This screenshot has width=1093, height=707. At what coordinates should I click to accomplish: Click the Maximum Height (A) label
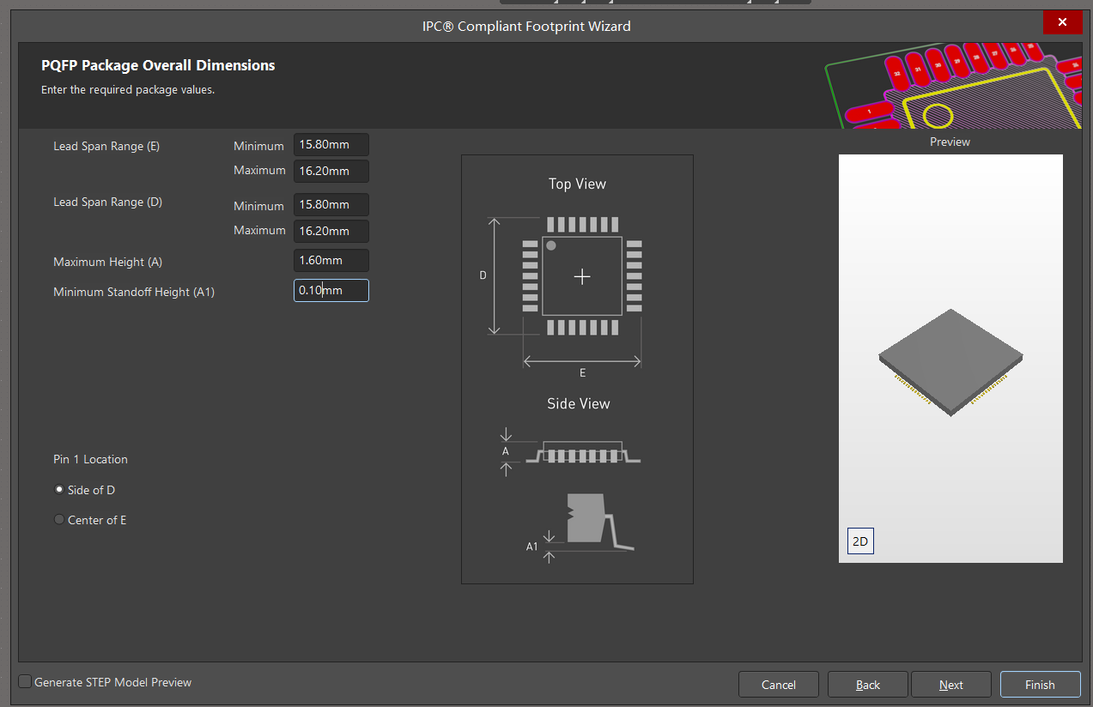(x=107, y=262)
